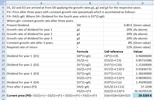This screenshot has width=154, height=100.
Task: Select the value 26.56705539
Action: coord(142,91)
